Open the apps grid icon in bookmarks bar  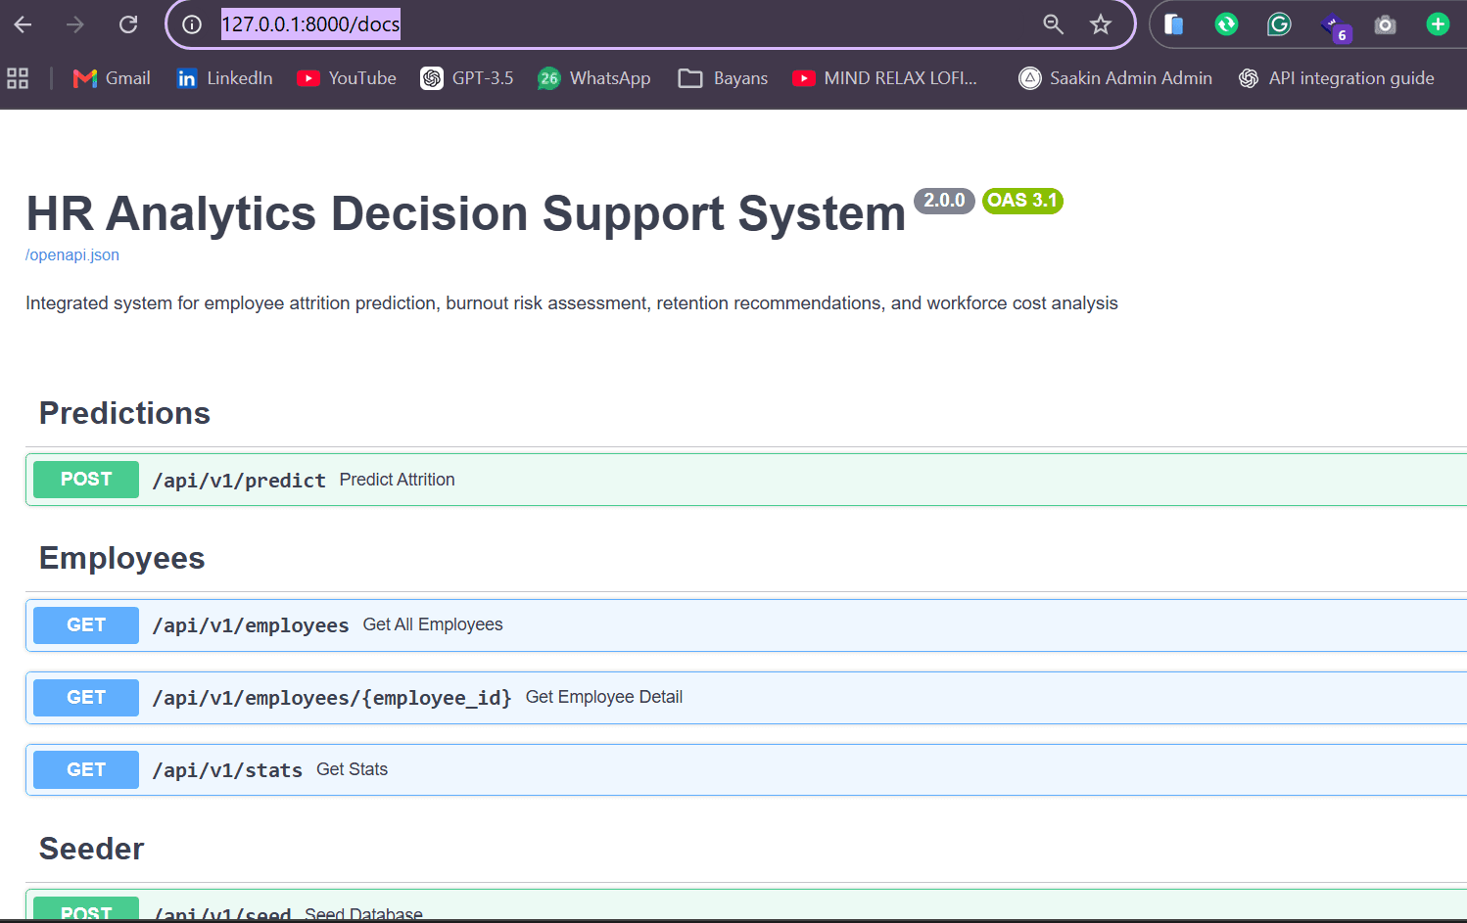coord(18,78)
